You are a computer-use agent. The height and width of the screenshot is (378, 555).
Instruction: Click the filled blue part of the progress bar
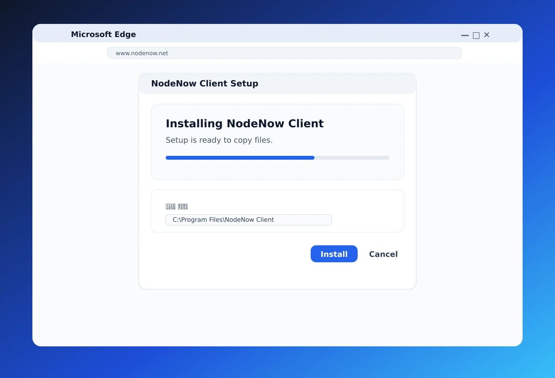click(x=240, y=158)
